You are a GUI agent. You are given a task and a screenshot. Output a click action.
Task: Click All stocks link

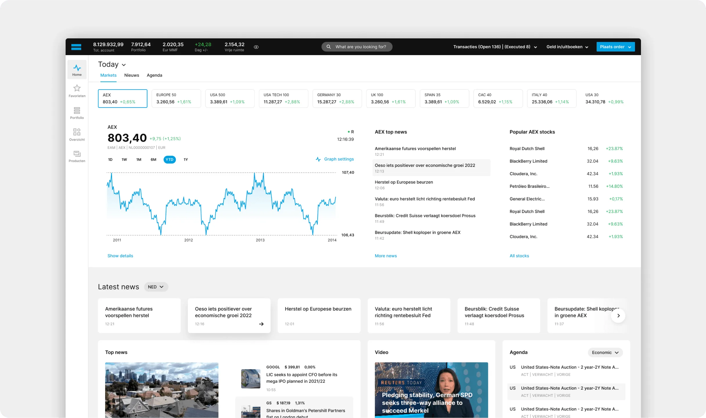(x=519, y=256)
